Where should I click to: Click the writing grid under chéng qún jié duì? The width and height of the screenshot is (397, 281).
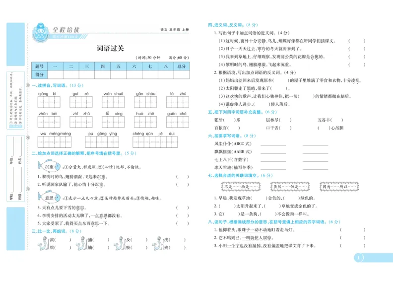(155, 142)
